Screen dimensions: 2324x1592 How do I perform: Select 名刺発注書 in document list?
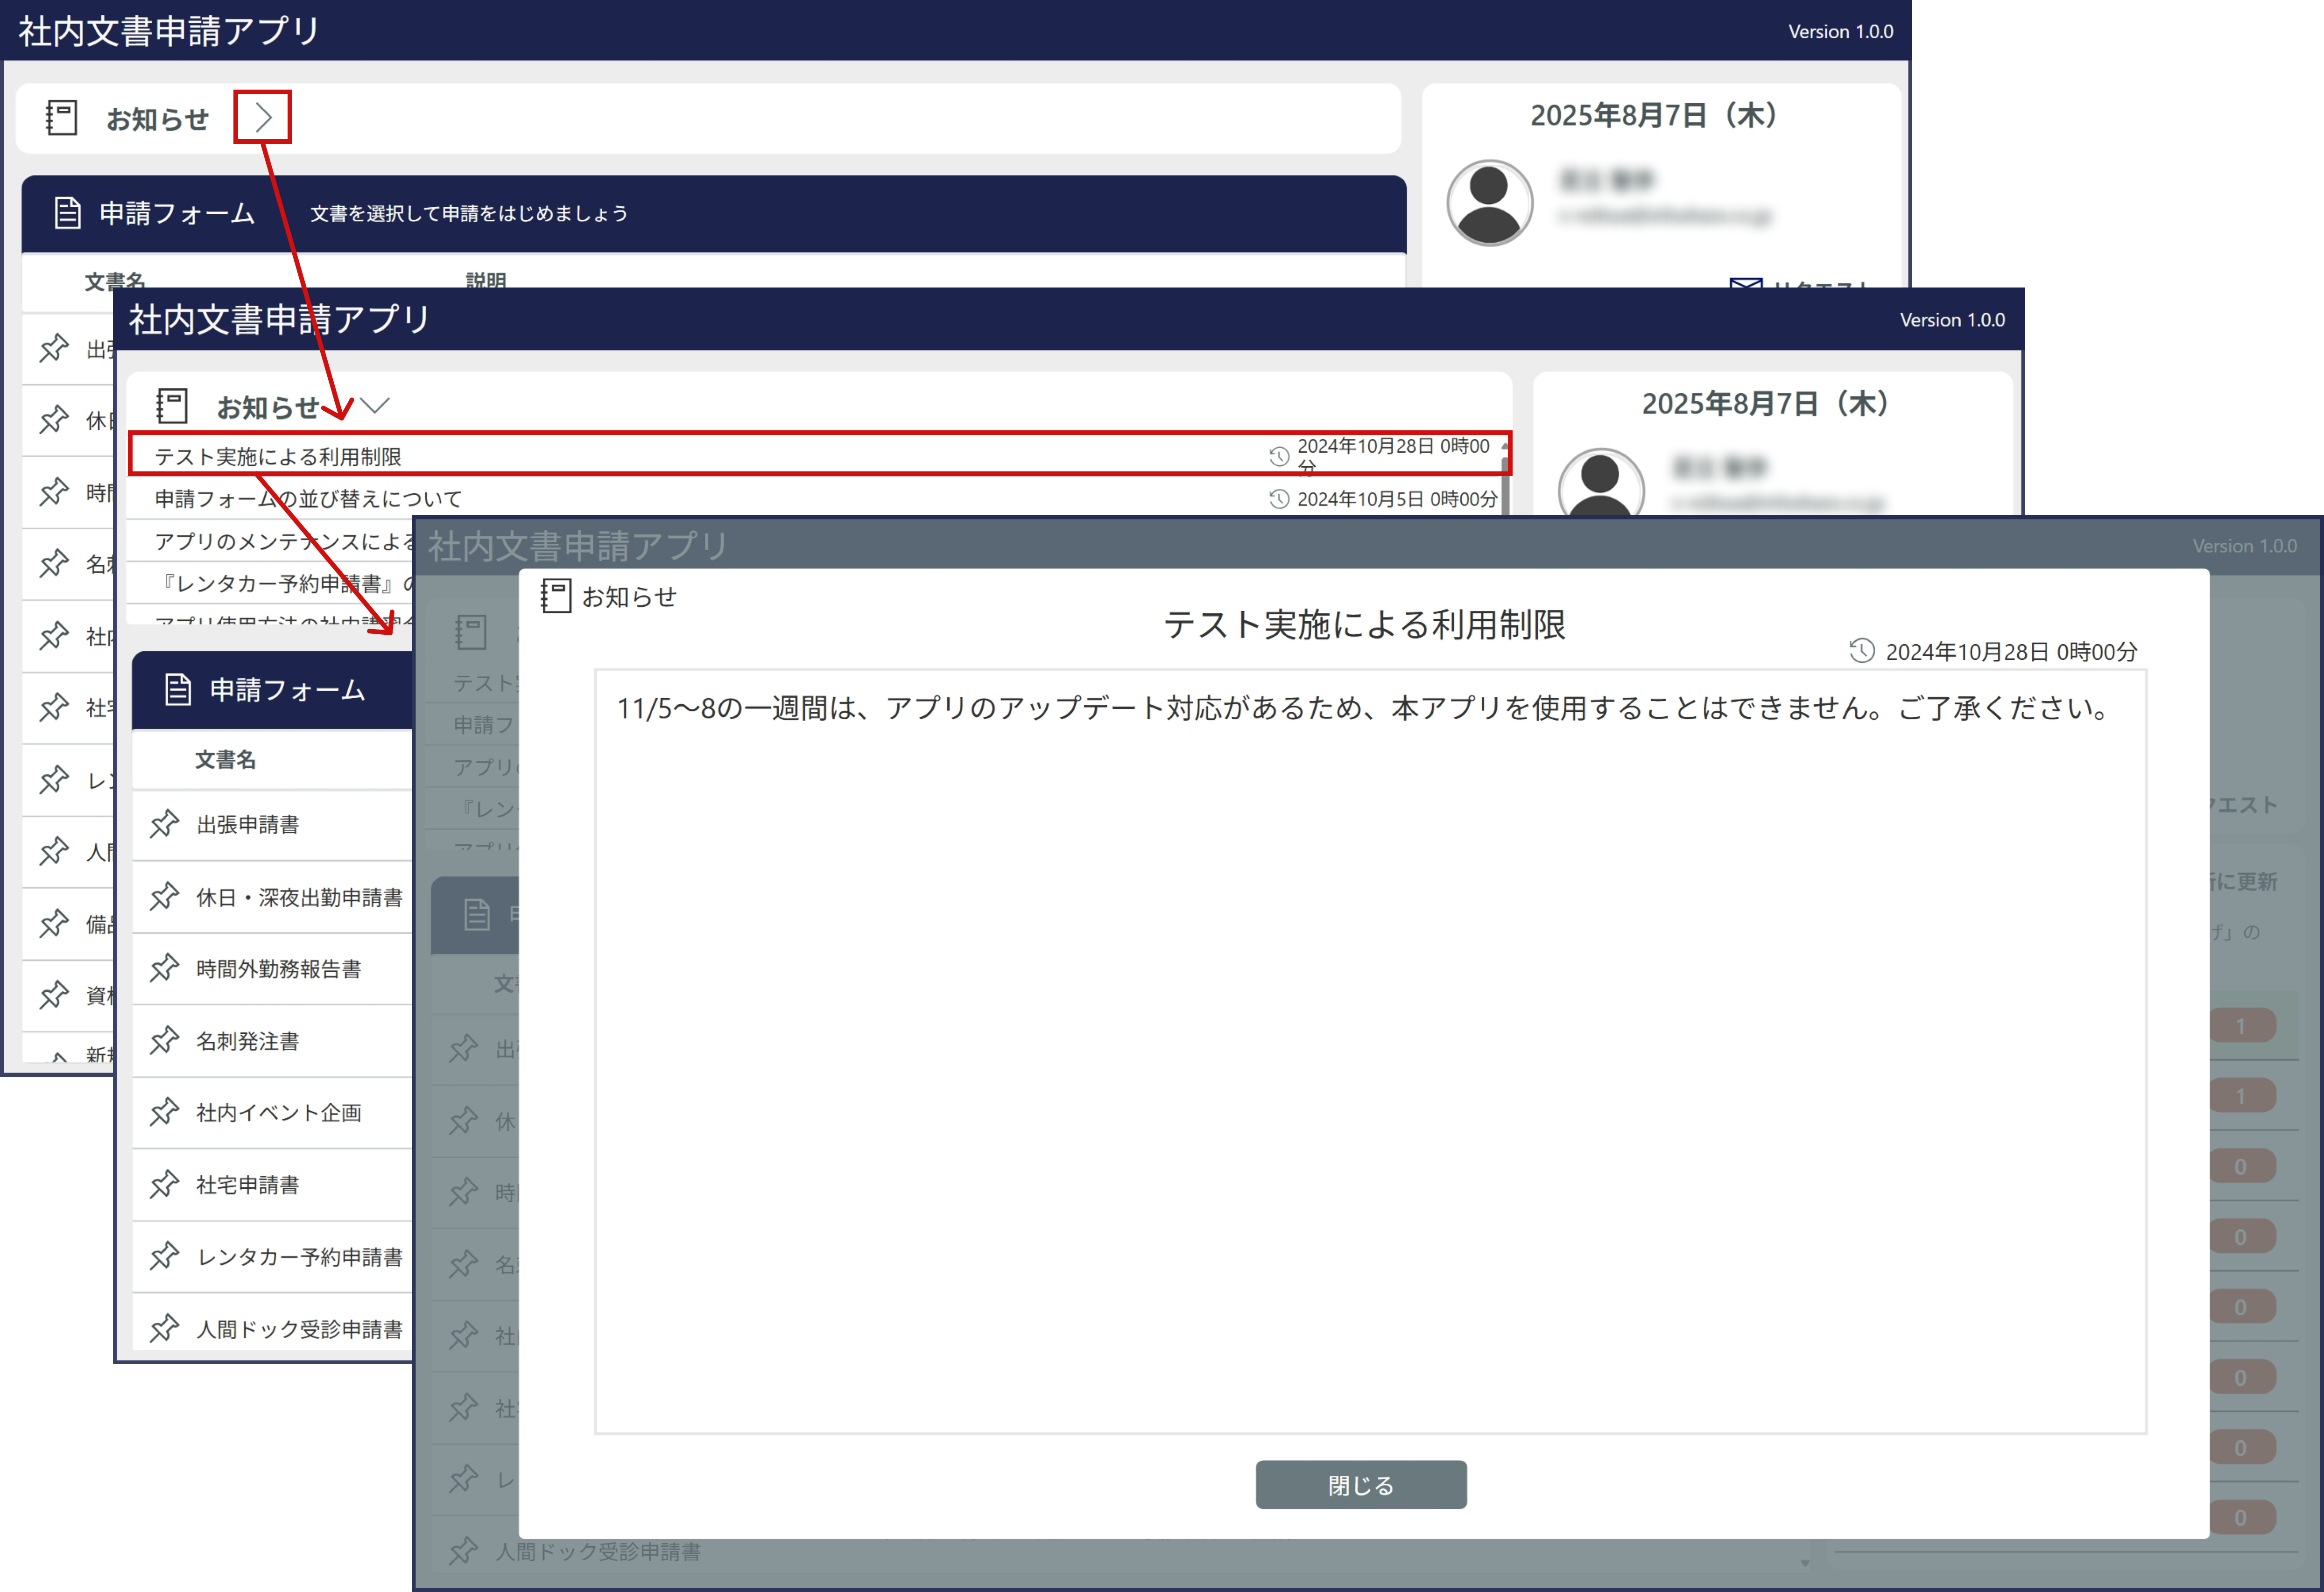[x=248, y=1041]
